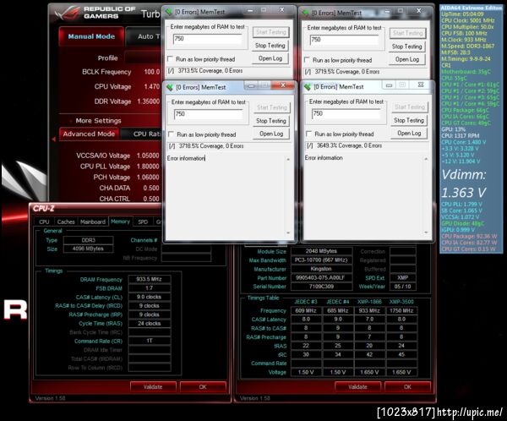Open Log in 3649.3% coverage MemTest
The image size is (507, 421).
coord(409,134)
